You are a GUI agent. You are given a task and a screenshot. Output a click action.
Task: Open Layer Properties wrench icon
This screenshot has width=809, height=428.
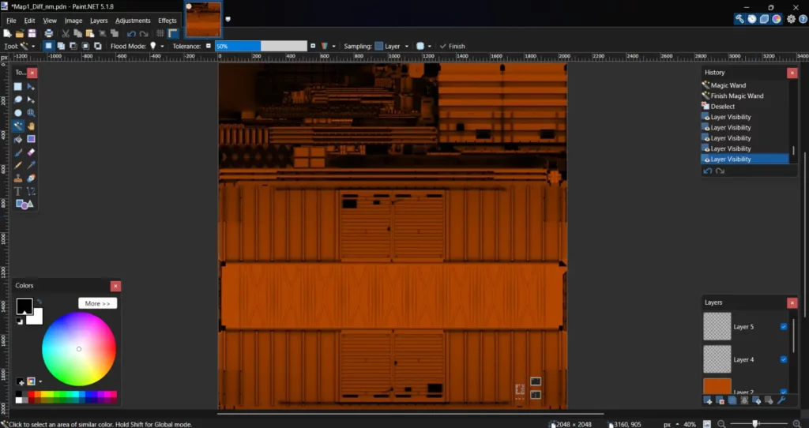781,400
